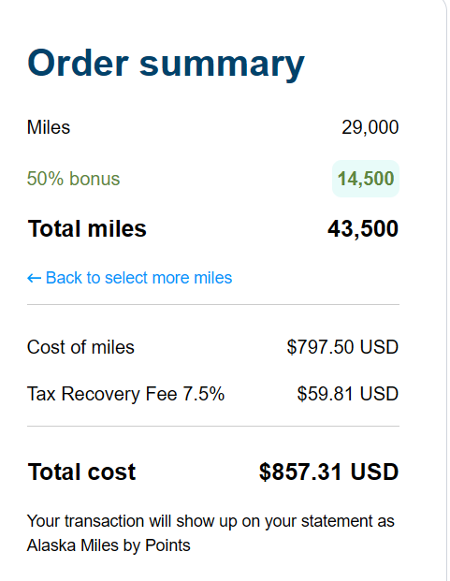Screen dimensions: 450x581
Task: Click the 50% bonus label
Action: pos(73,179)
